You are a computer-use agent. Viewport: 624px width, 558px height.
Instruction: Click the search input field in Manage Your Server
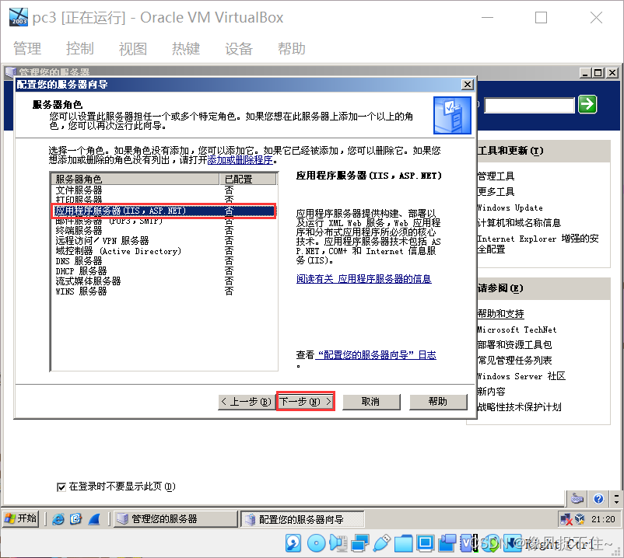pos(529,106)
